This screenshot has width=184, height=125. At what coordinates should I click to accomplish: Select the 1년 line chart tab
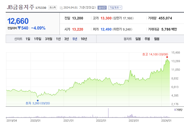58,39
